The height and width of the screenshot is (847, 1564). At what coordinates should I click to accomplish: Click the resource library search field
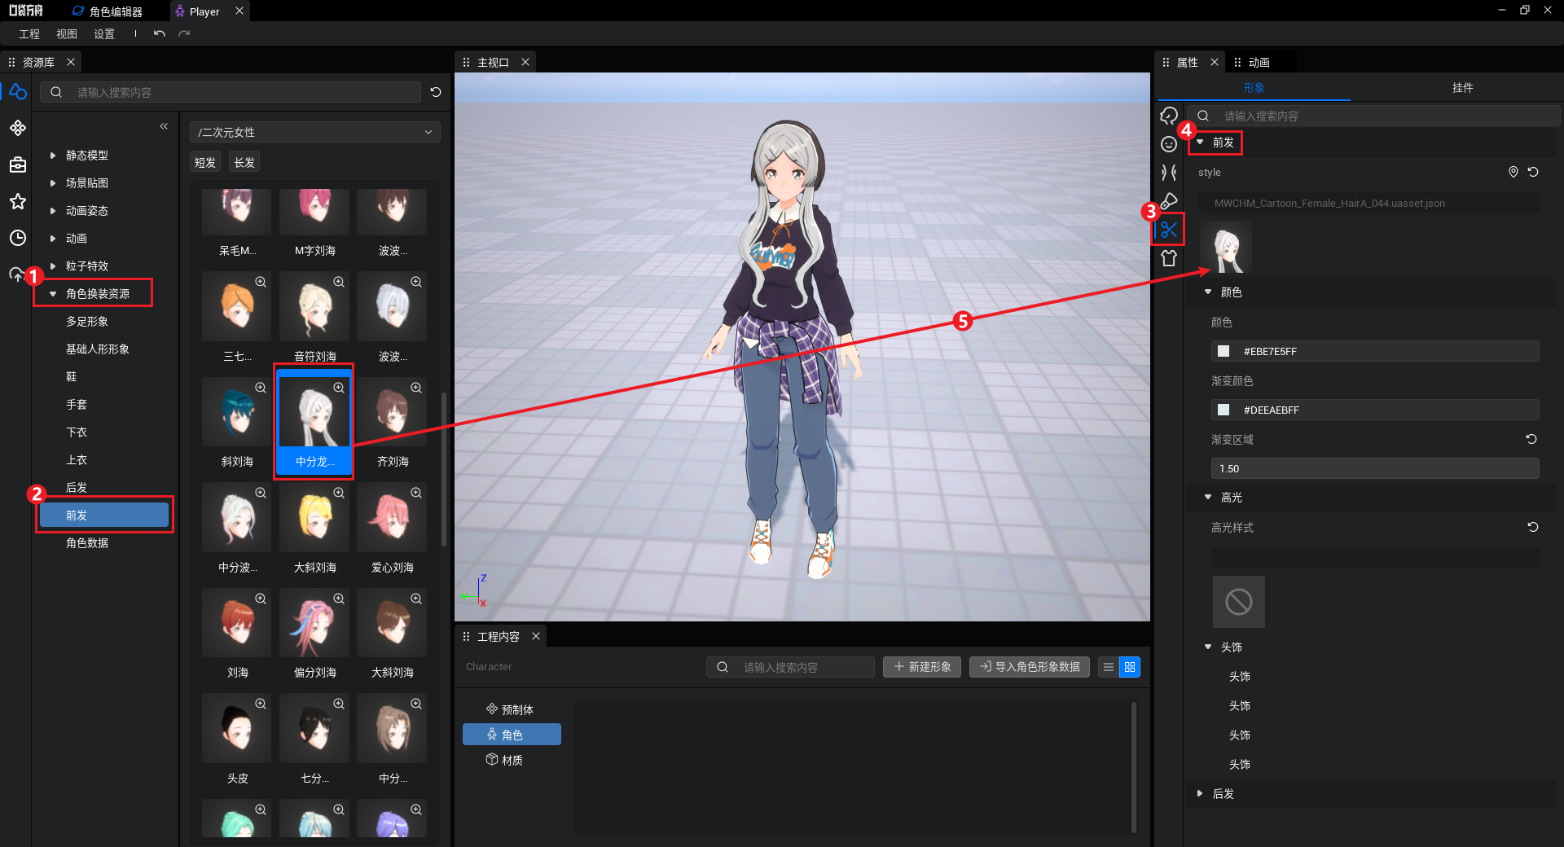click(x=231, y=92)
